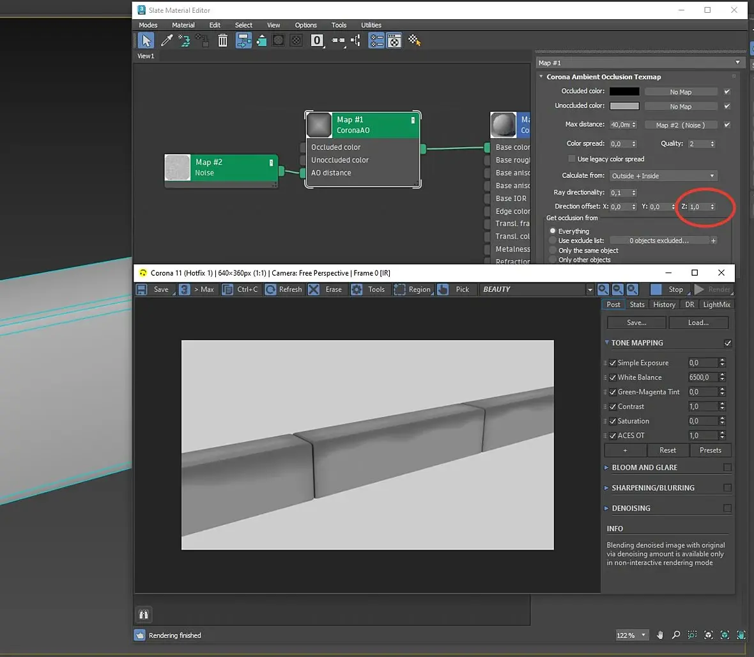Screen dimensions: 754x657
Task: Select the eyedropper Pick Material tool
Action: coord(167,41)
